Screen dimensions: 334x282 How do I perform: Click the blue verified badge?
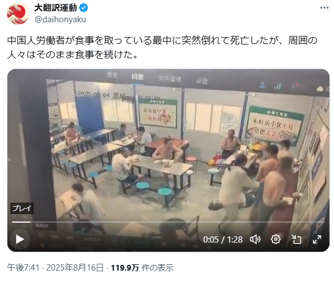[83, 8]
